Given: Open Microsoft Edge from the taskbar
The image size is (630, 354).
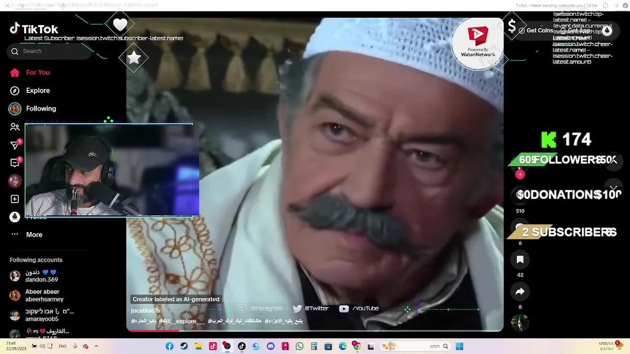Looking at the screenshot, I should (343, 346).
